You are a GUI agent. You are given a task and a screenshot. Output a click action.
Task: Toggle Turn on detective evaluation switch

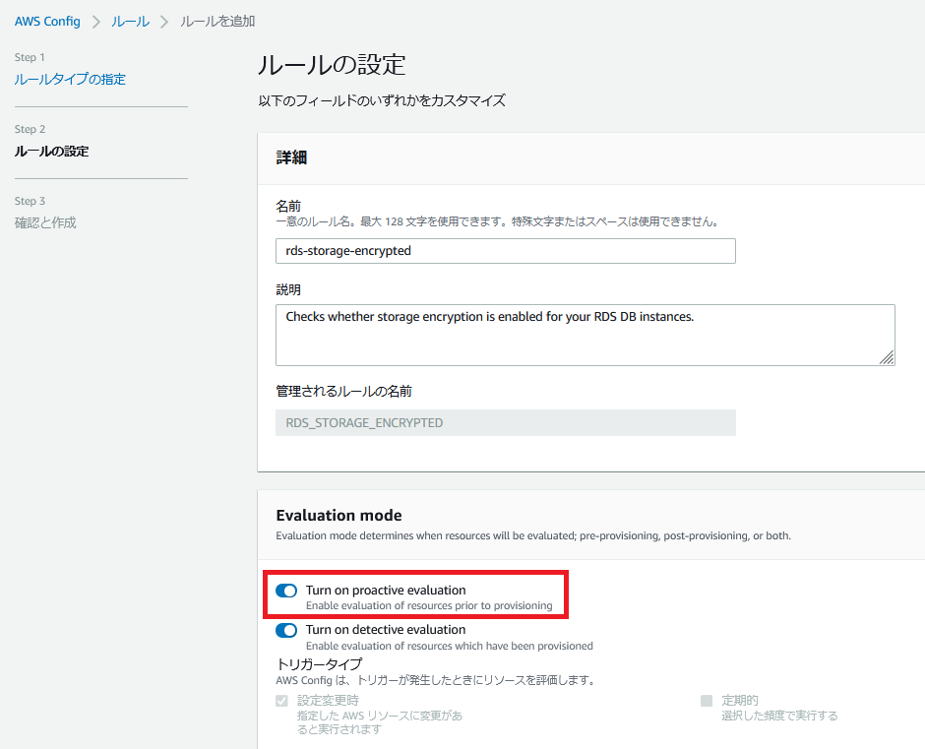(286, 630)
